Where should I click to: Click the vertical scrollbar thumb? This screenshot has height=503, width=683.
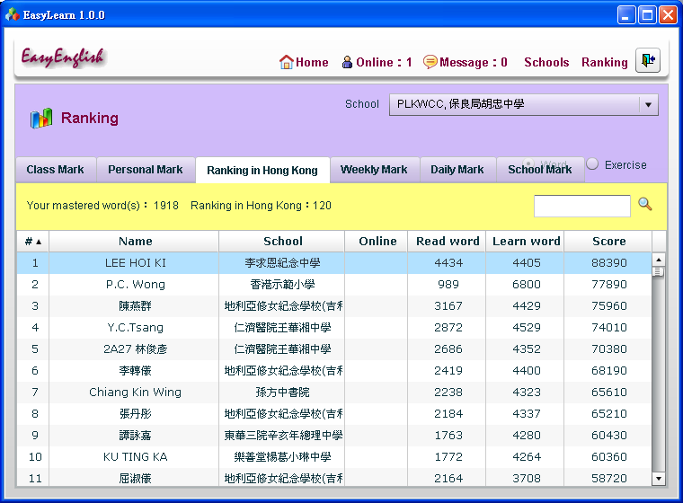pyautogui.click(x=659, y=272)
